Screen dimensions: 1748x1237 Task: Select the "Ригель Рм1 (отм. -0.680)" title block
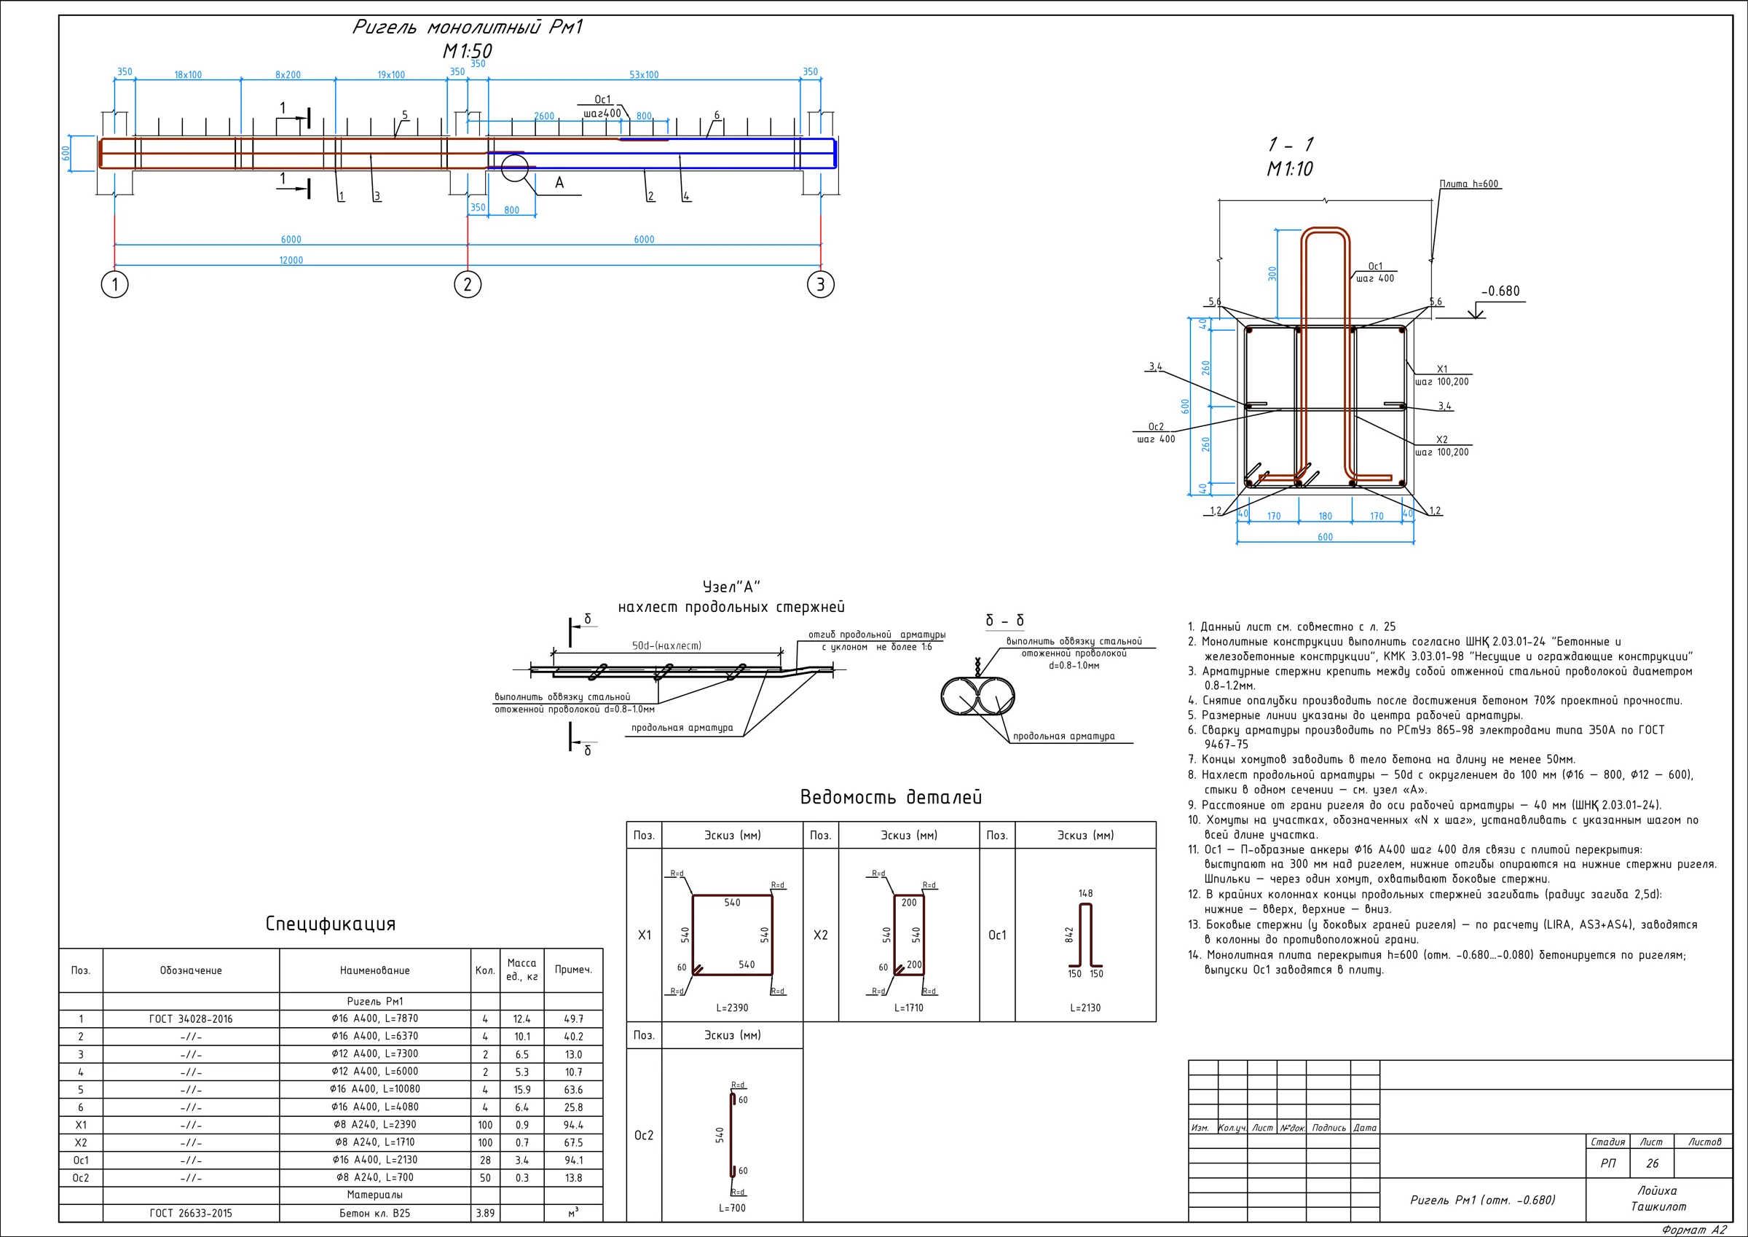click(1482, 1200)
